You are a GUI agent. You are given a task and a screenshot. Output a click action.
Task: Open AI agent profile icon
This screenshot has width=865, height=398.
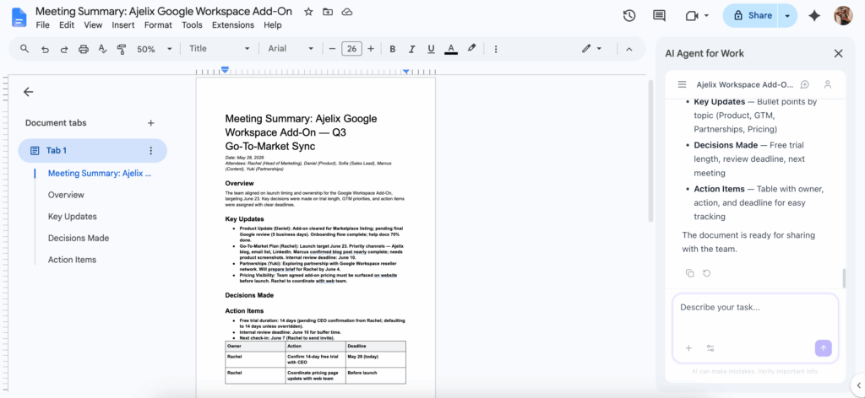click(x=828, y=84)
